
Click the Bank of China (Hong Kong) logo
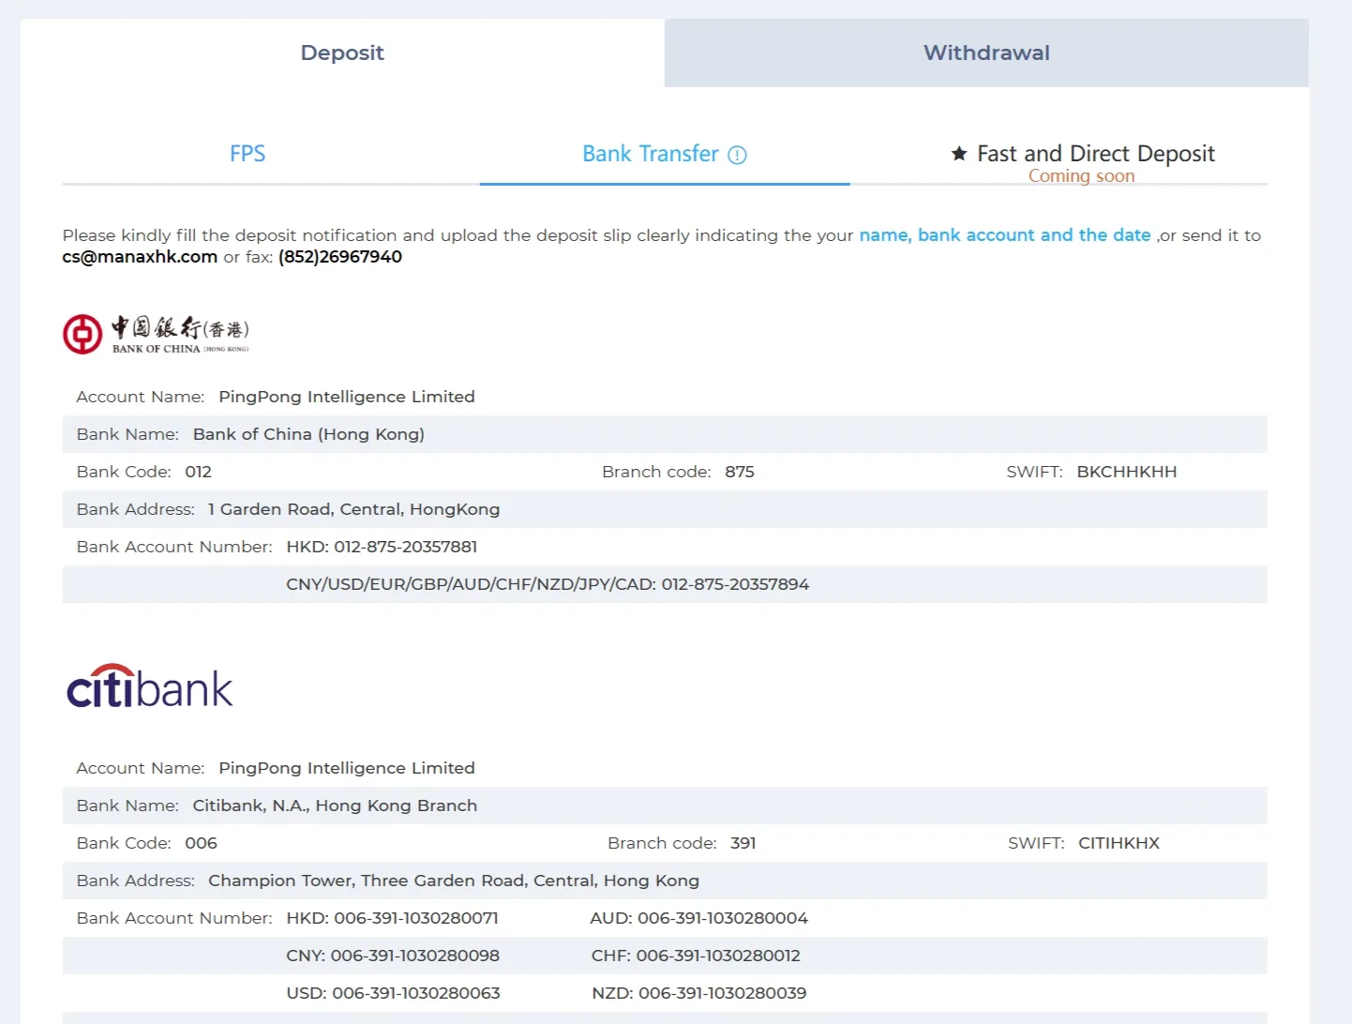(x=156, y=335)
